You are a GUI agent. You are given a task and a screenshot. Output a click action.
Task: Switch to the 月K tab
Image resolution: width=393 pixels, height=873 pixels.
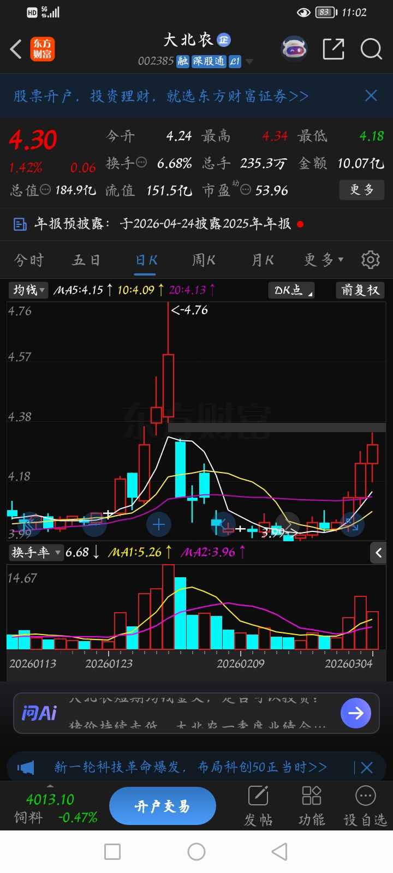[x=263, y=260]
